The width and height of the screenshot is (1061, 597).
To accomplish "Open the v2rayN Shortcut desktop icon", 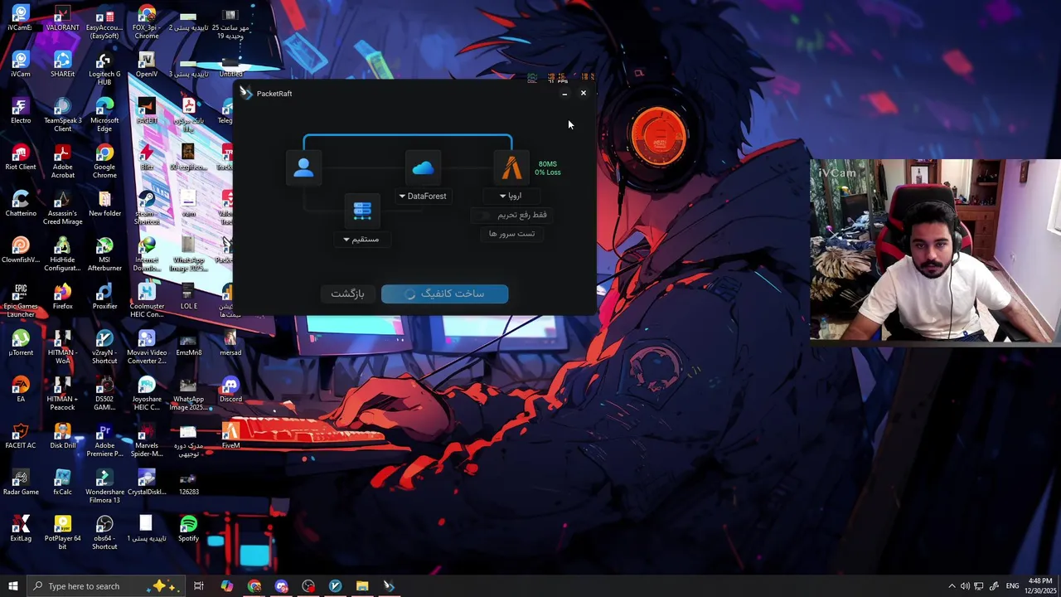I will click(x=104, y=348).
